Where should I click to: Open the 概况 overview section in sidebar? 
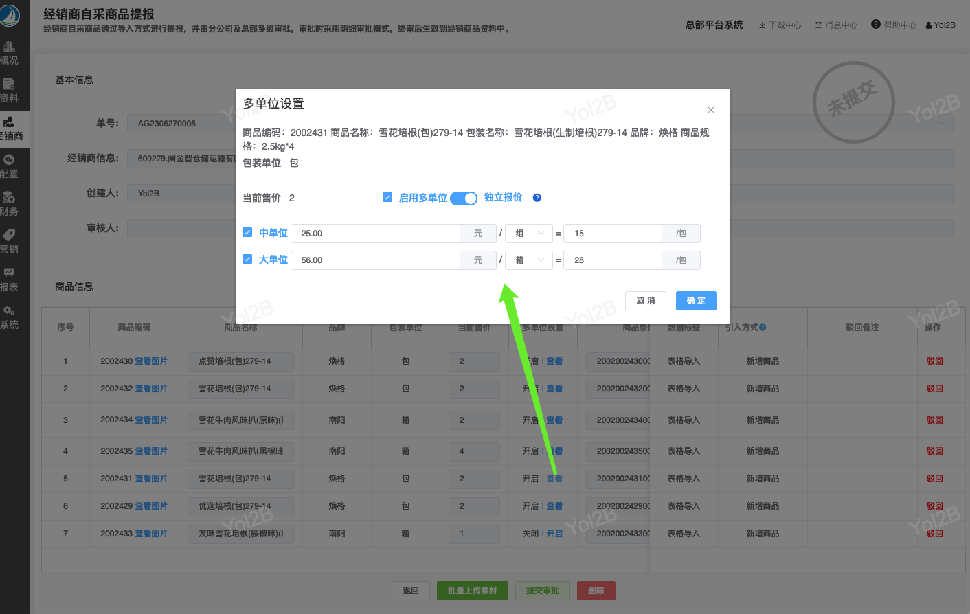10,54
